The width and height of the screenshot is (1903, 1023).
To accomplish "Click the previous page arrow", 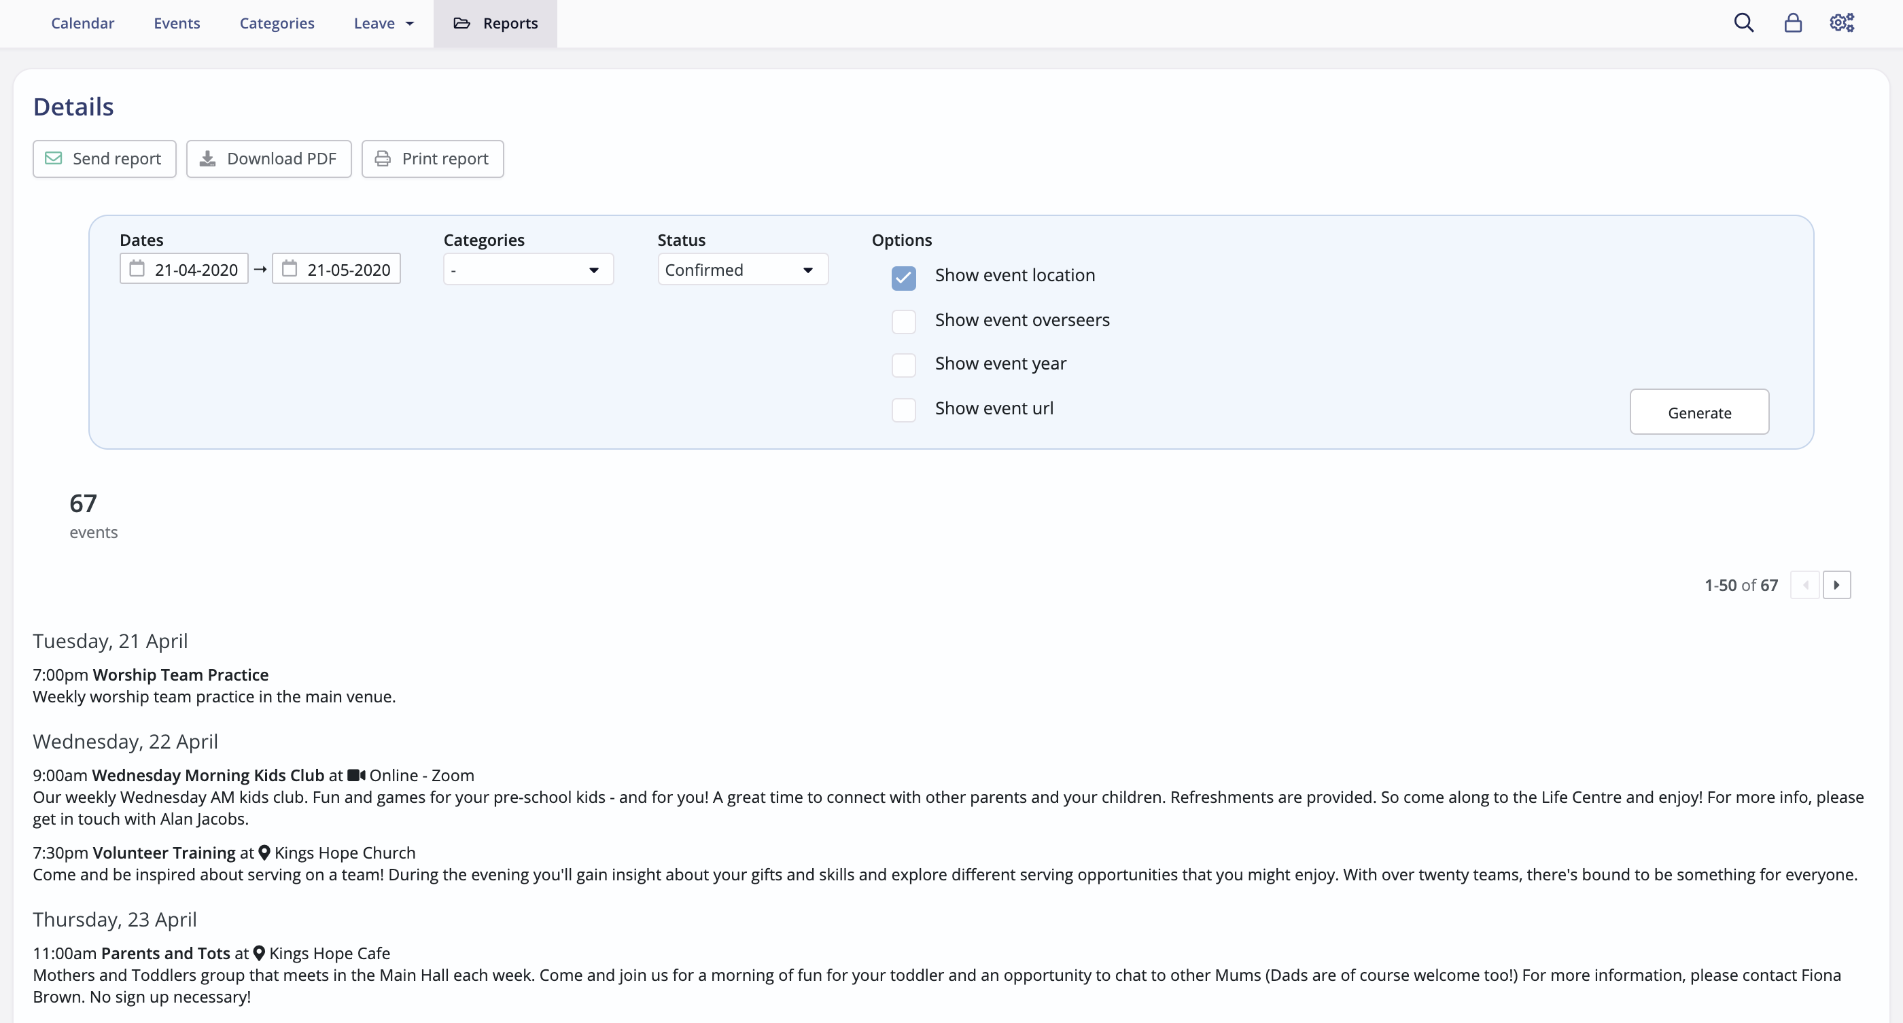I will [1804, 585].
